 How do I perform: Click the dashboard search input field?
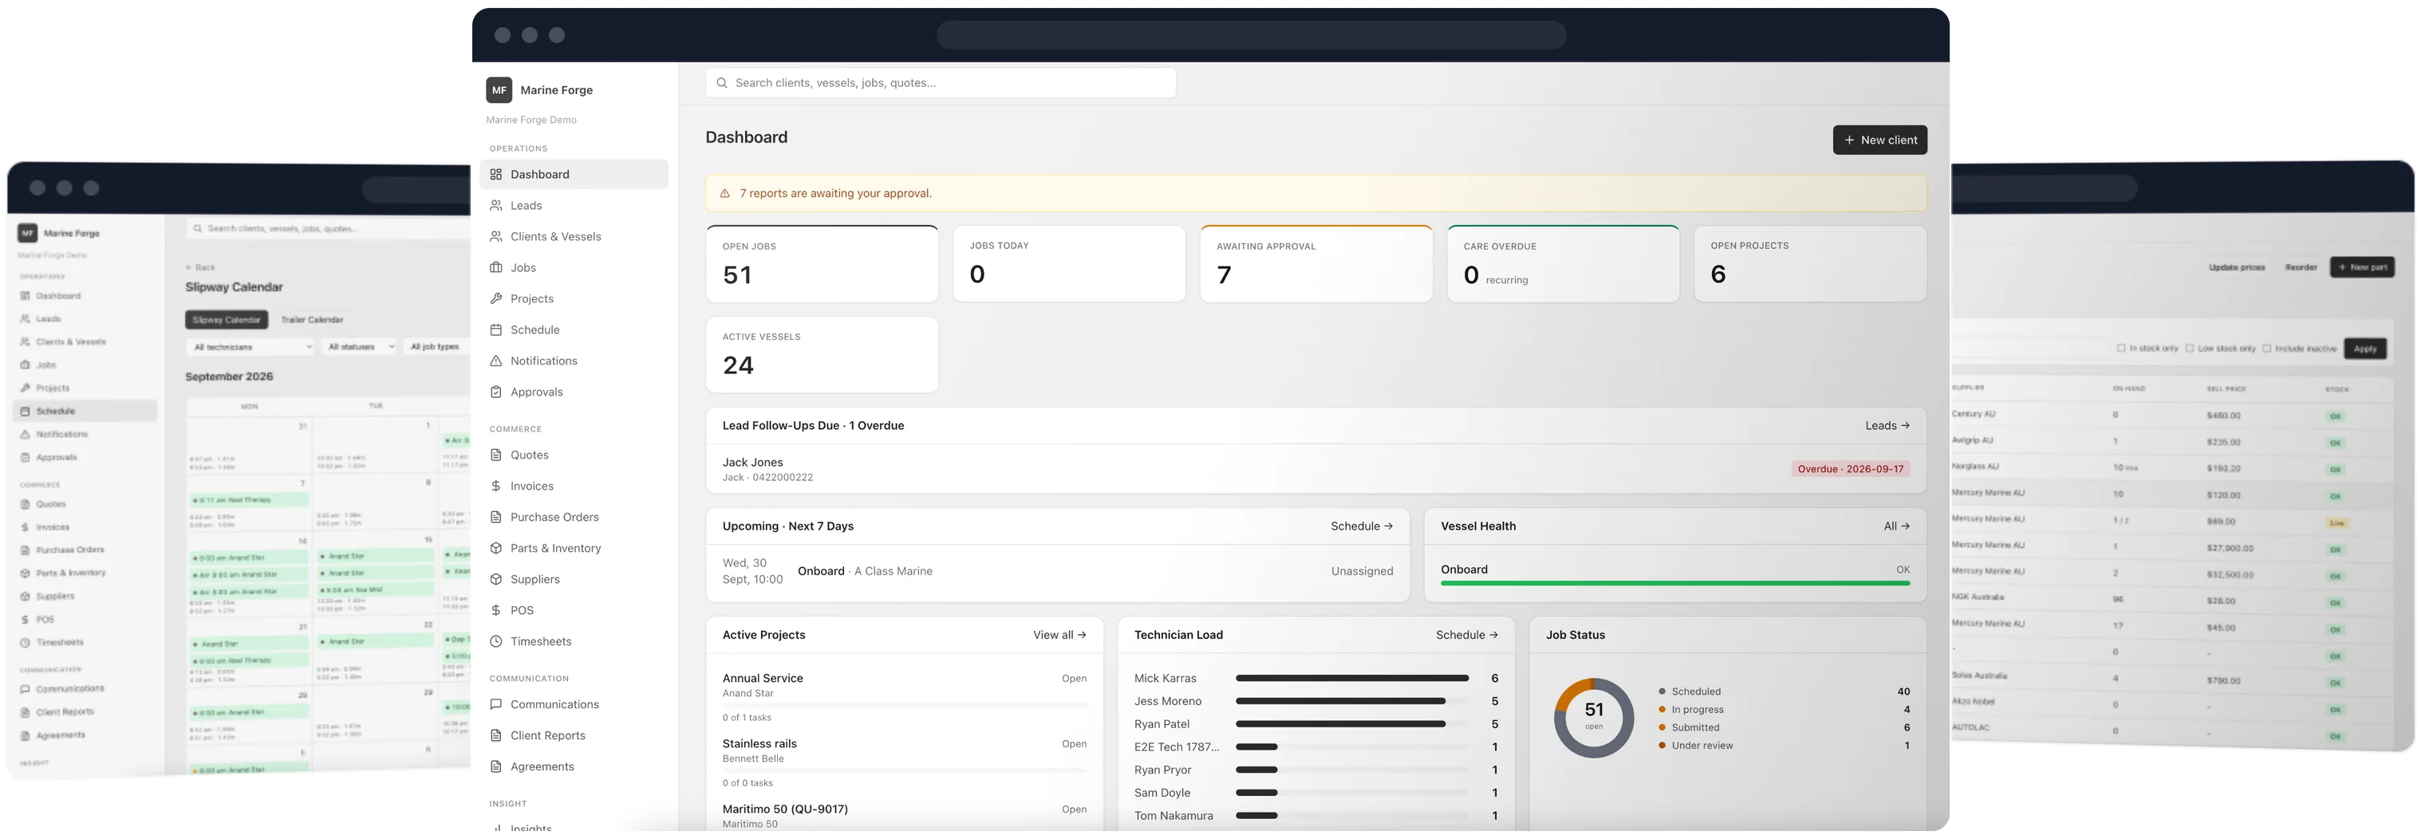click(x=941, y=83)
